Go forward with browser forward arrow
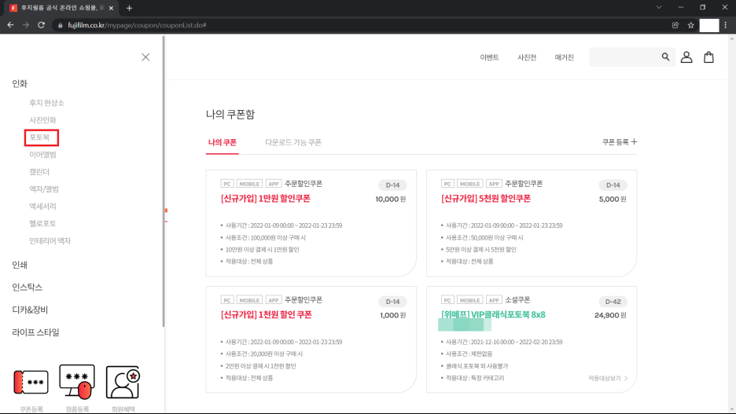 pyautogui.click(x=26, y=25)
